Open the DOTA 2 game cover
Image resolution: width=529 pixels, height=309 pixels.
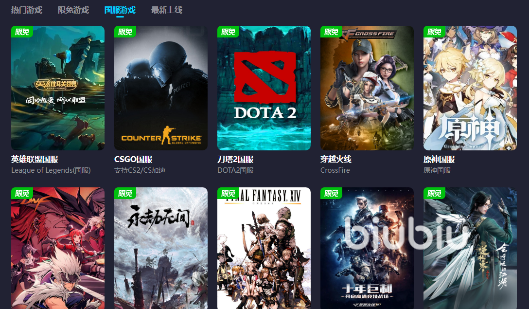[x=264, y=88]
